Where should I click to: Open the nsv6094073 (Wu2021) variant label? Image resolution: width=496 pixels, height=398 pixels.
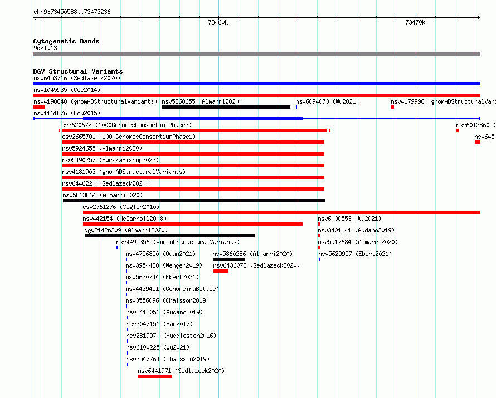click(327, 101)
